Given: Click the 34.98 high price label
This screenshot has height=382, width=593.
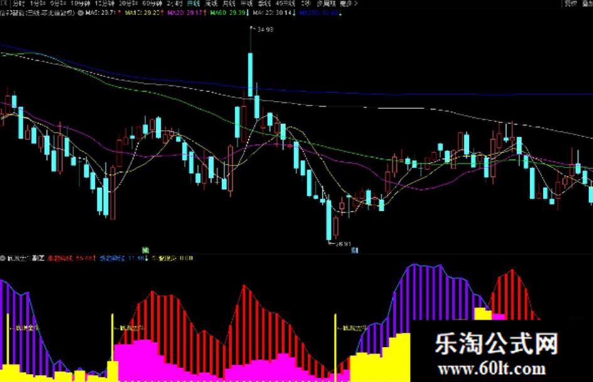Looking at the screenshot, I should [264, 29].
